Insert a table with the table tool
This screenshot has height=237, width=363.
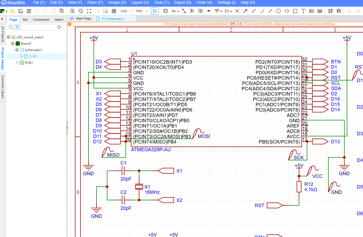tap(320, 11)
